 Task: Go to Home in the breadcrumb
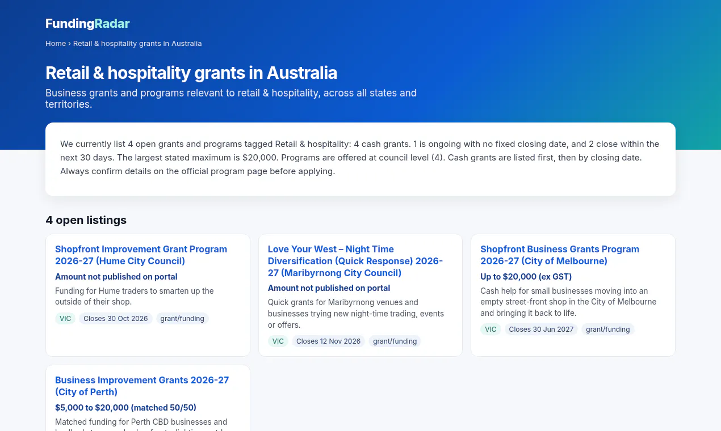point(56,43)
